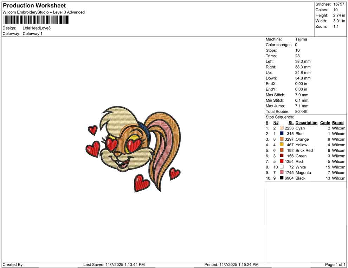Screen dimensions: 348x268
Task: Select the Code column header
Action: tap(325, 123)
